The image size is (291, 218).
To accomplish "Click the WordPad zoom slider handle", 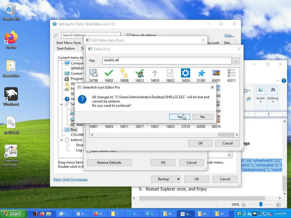I will (x=261, y=204).
